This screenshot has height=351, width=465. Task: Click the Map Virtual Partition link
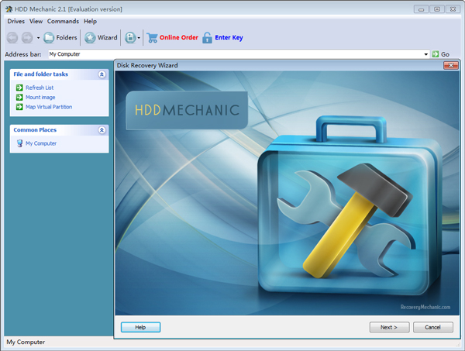(x=49, y=107)
